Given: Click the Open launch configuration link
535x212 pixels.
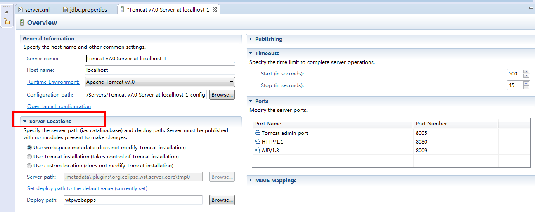Looking at the screenshot, I should [x=59, y=106].
